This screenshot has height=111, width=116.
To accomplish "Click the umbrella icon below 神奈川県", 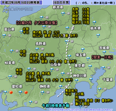I will click(76, 81).
